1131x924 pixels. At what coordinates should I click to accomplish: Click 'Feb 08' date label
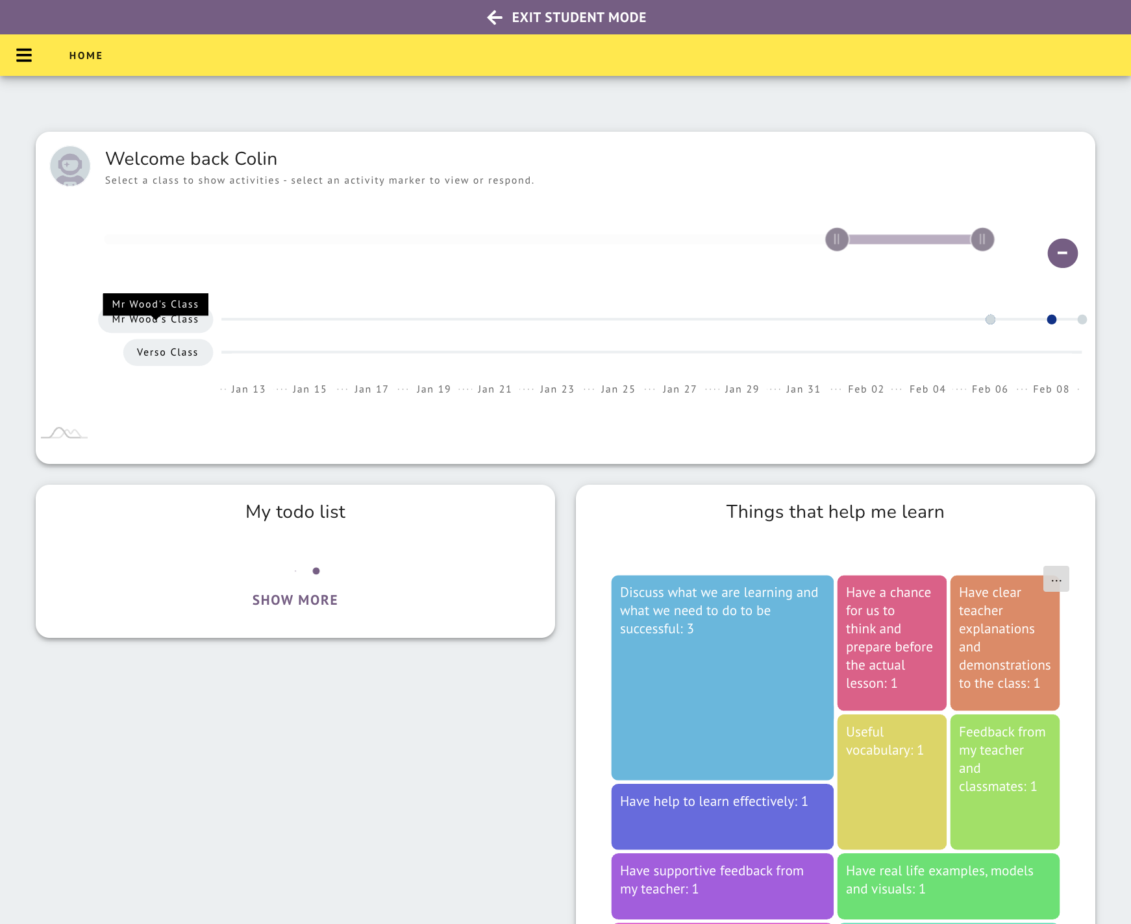[1050, 389]
